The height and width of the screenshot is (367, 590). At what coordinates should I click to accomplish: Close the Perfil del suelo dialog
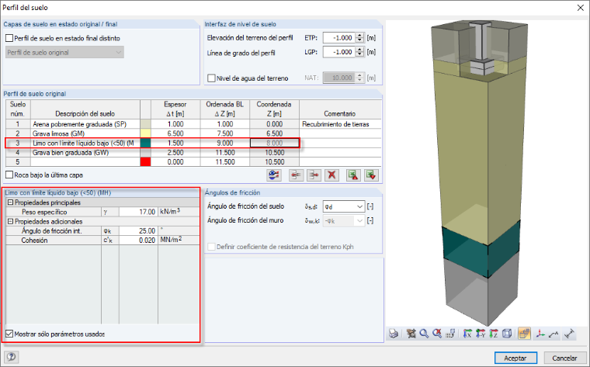click(x=581, y=8)
